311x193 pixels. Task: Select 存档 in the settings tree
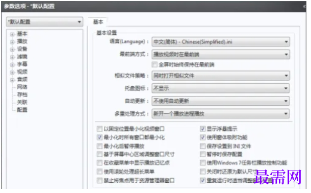(22, 94)
